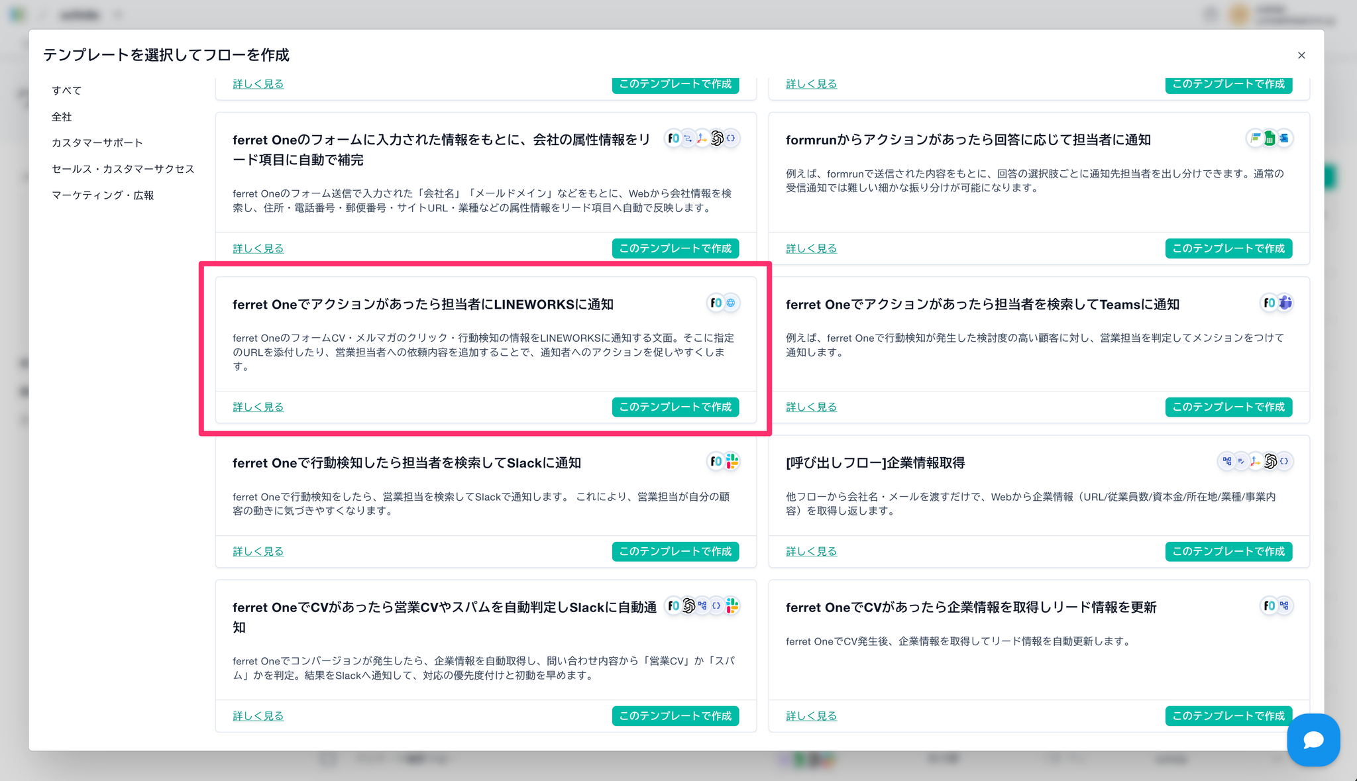This screenshot has width=1357, height=781.
Task: Click the globe icon on LINEWORKS template card
Action: tap(731, 303)
